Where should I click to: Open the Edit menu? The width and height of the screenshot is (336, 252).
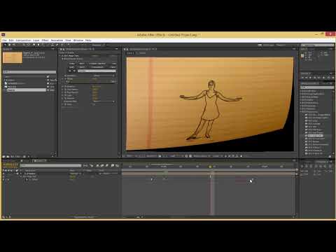[11, 41]
